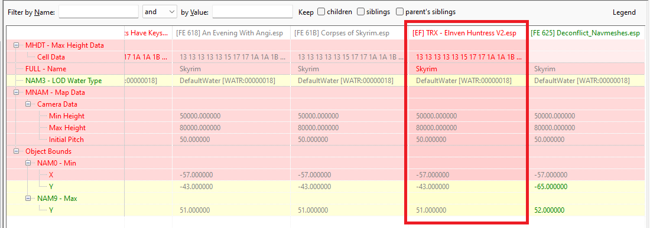Open the Legend button
650x228 pixels.
click(x=624, y=12)
